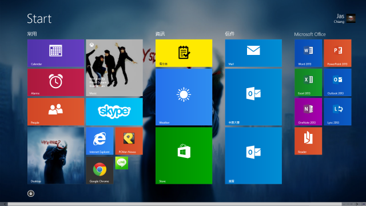
Task: Open the PCMan Novus tile
Action: click(x=129, y=141)
